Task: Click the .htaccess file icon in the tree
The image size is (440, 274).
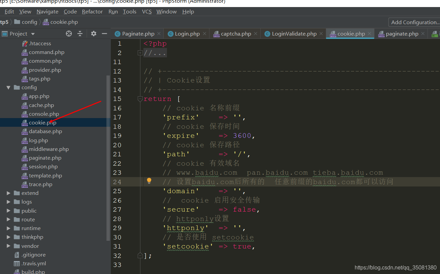Action: tap(25, 43)
